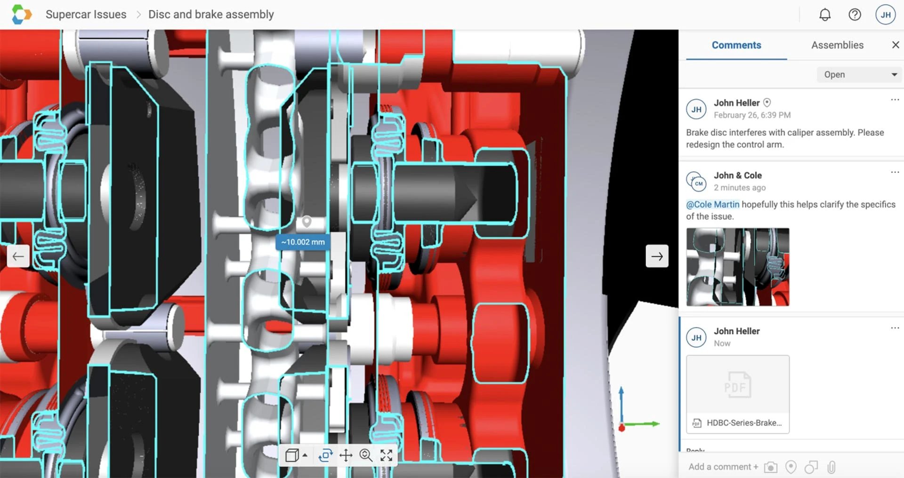Switch to the Assemblies tab
Image resolution: width=904 pixels, height=478 pixels.
point(837,45)
